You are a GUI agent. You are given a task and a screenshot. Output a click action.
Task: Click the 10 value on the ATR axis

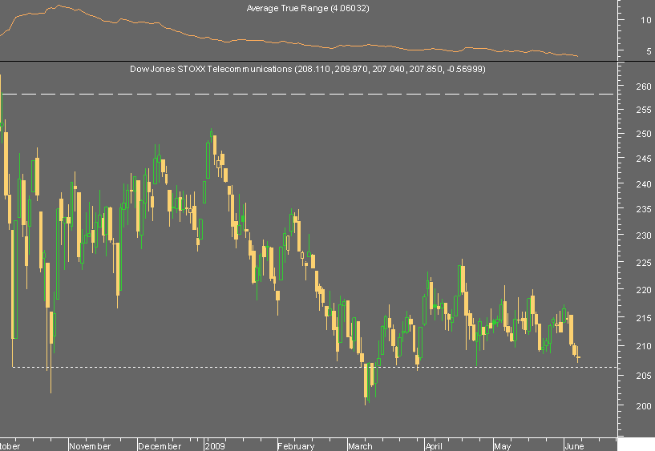(646, 20)
